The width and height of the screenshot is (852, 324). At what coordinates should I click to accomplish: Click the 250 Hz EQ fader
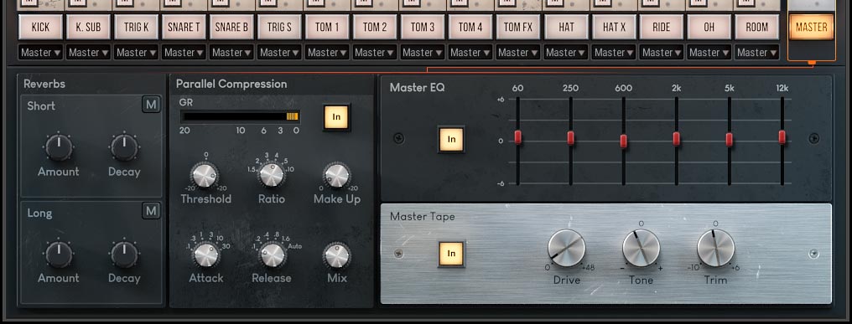click(x=570, y=138)
